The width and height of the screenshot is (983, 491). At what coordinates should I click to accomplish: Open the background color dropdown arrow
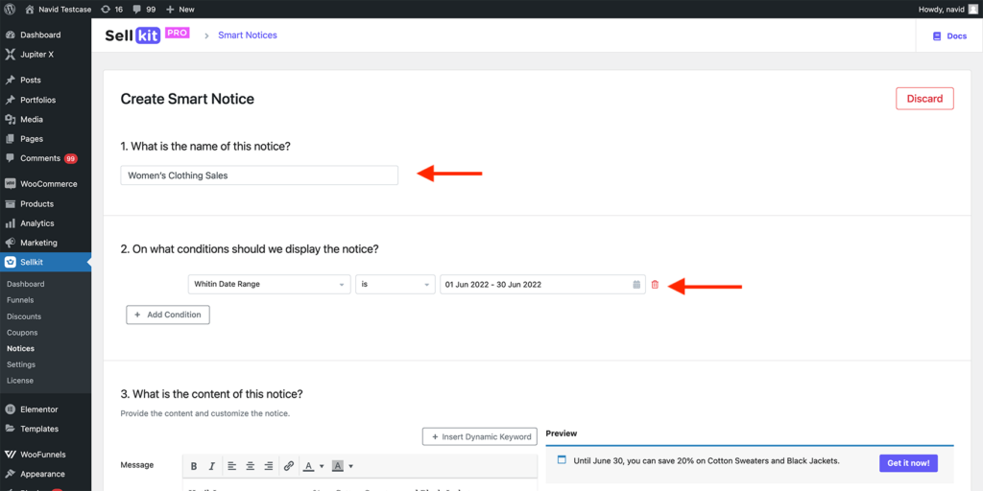[351, 466]
